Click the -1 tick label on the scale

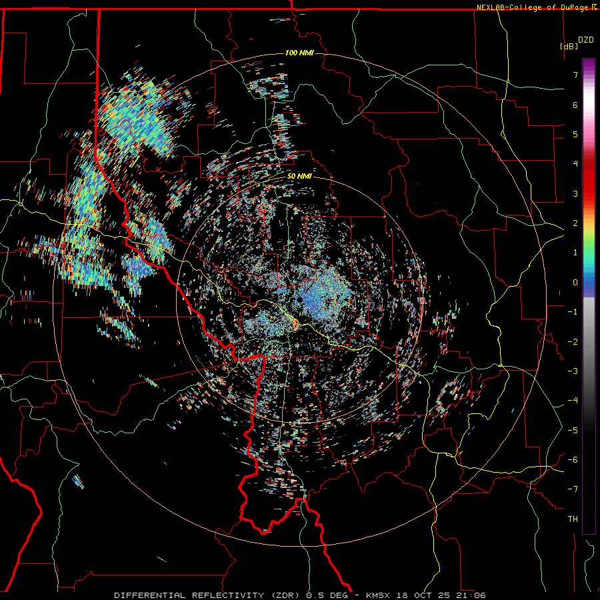coord(573,312)
